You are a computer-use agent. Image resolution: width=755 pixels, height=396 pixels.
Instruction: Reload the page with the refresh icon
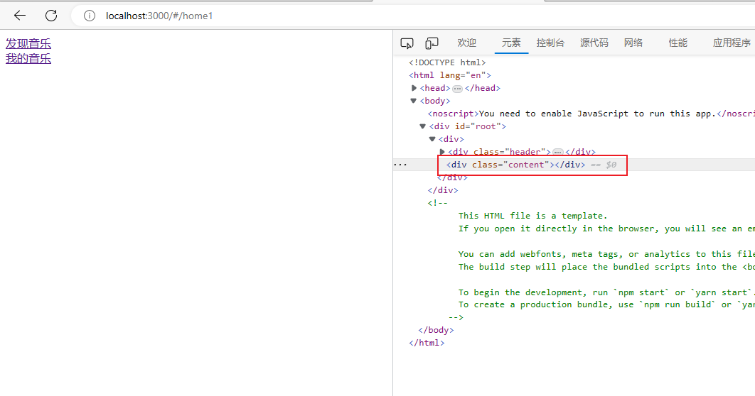[51, 16]
